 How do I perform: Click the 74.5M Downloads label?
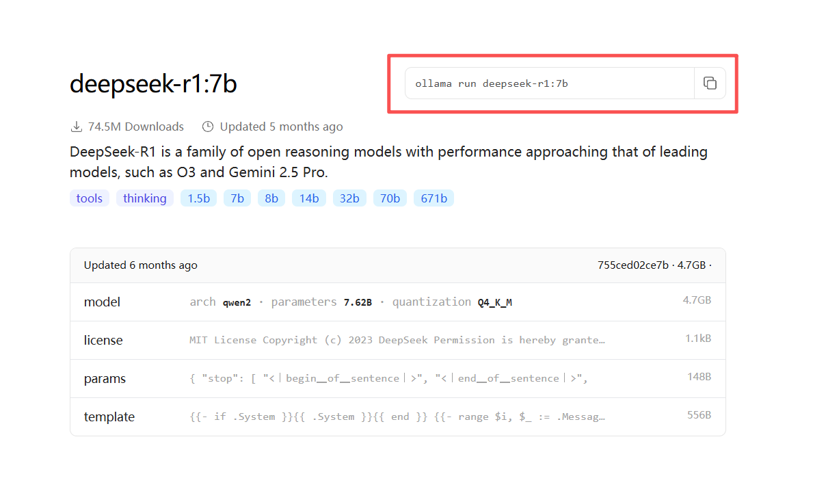[x=135, y=127]
